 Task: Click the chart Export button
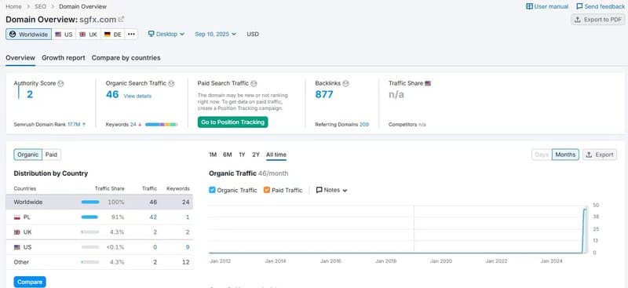coord(600,155)
